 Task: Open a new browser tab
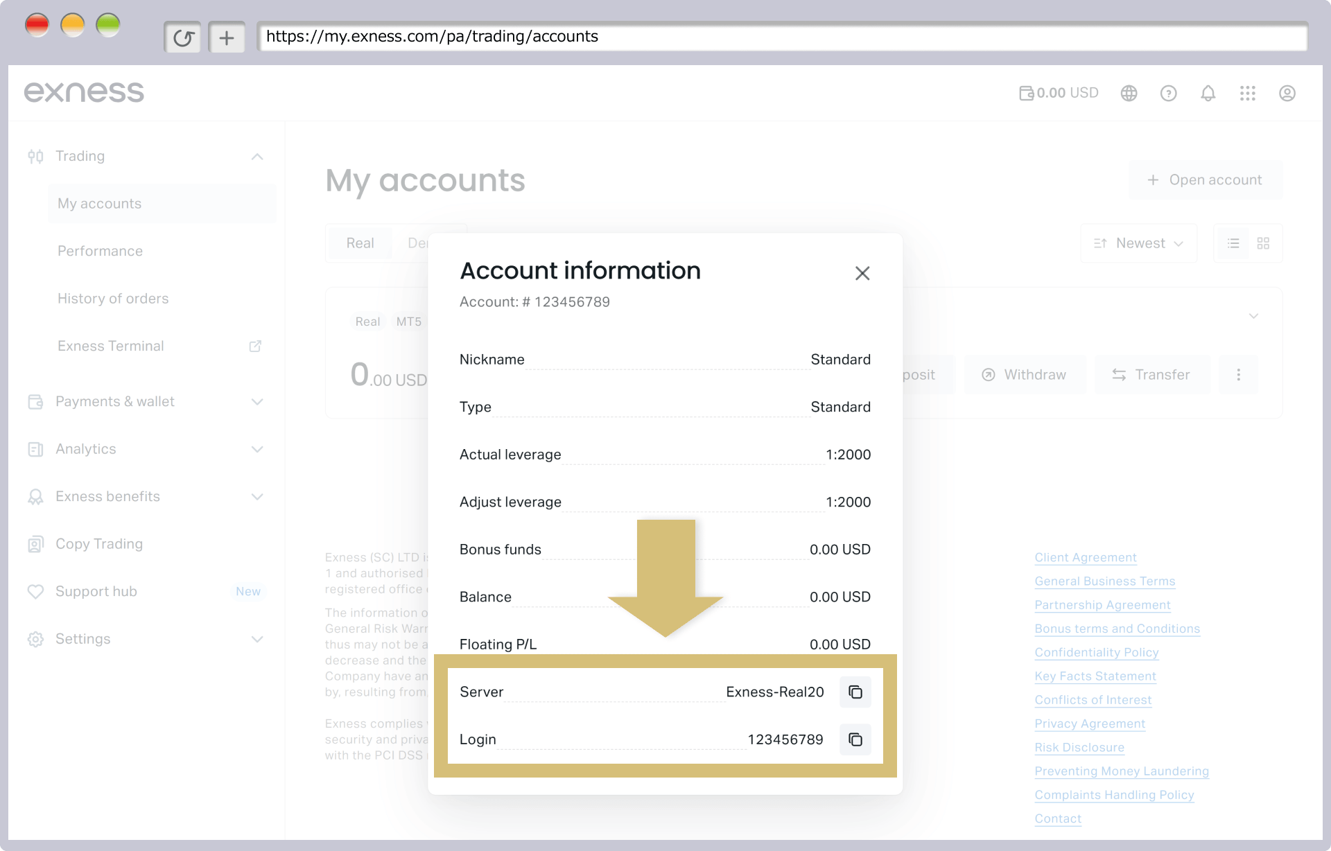tap(227, 37)
